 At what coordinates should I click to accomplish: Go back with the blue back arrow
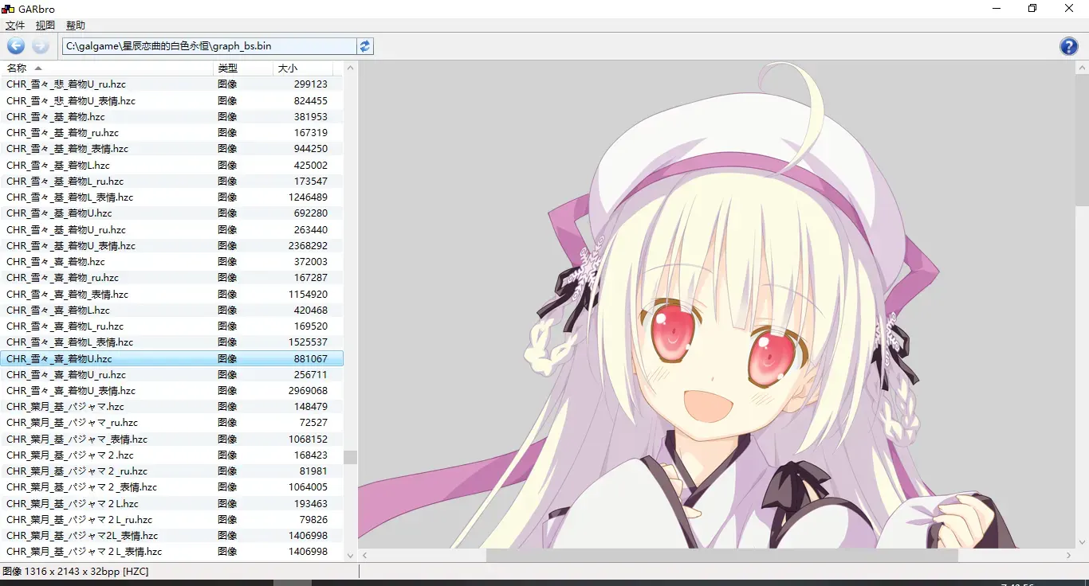(x=16, y=46)
